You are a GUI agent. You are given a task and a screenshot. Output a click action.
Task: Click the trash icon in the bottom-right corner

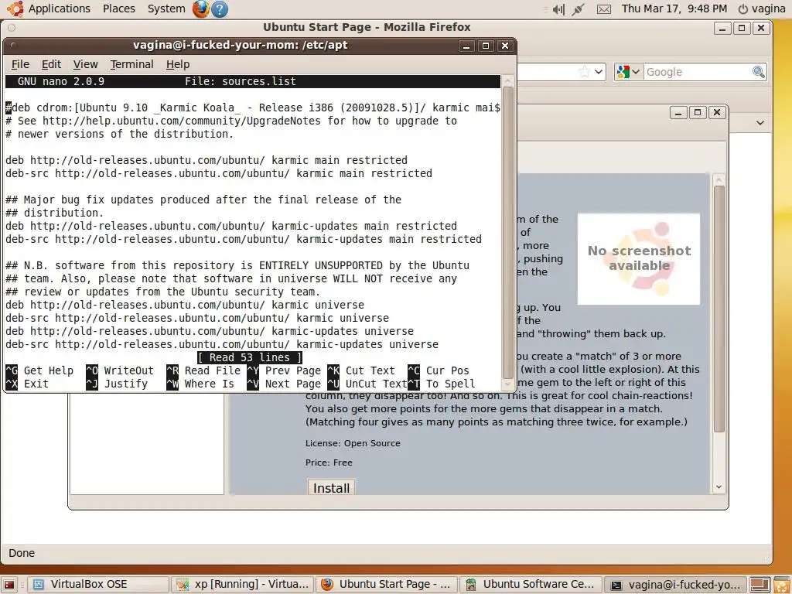[x=782, y=585]
